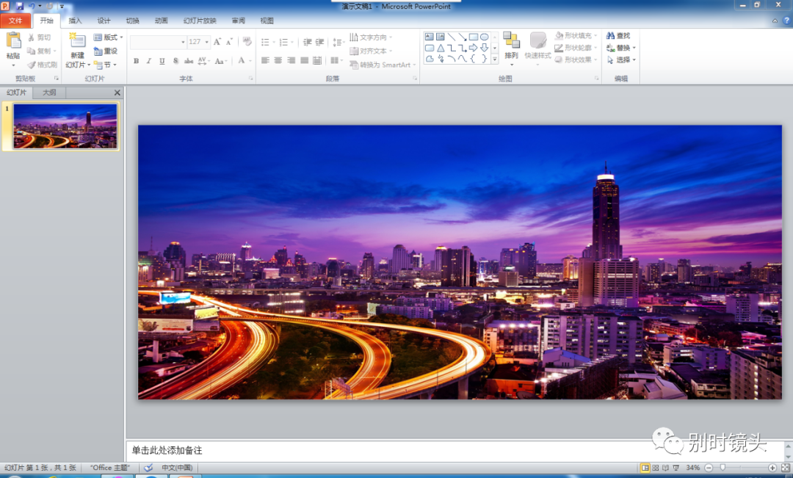Click Shape Fill (形状填充) button
Screen dimensions: 793x478
coord(576,36)
